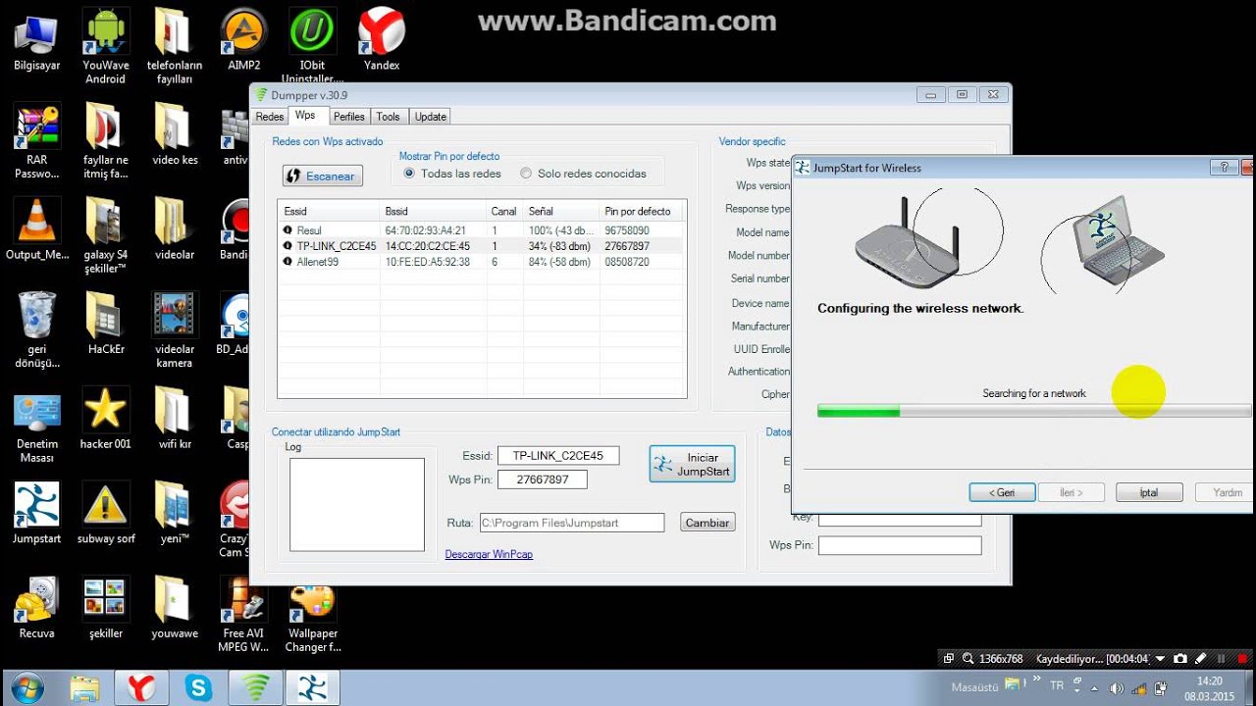Viewport: 1256px width, 706px height.
Task: Click the TR language indicator
Action: pos(1057,686)
